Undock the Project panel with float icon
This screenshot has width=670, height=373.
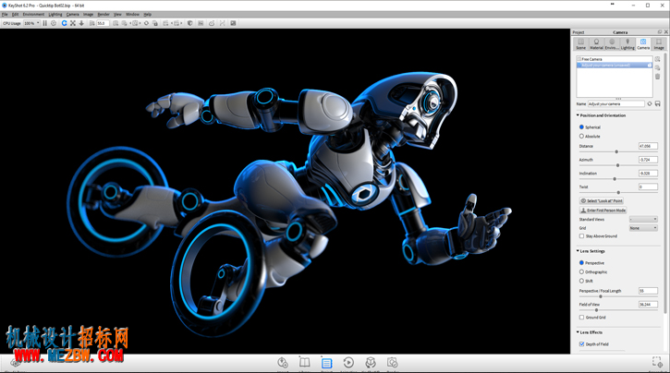click(x=660, y=32)
